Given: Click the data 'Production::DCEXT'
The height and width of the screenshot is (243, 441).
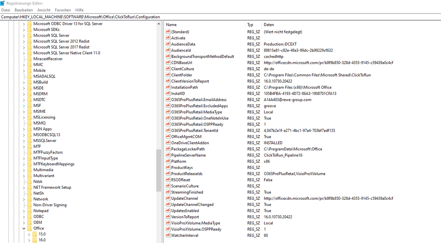Looking at the screenshot, I should click(x=280, y=44).
